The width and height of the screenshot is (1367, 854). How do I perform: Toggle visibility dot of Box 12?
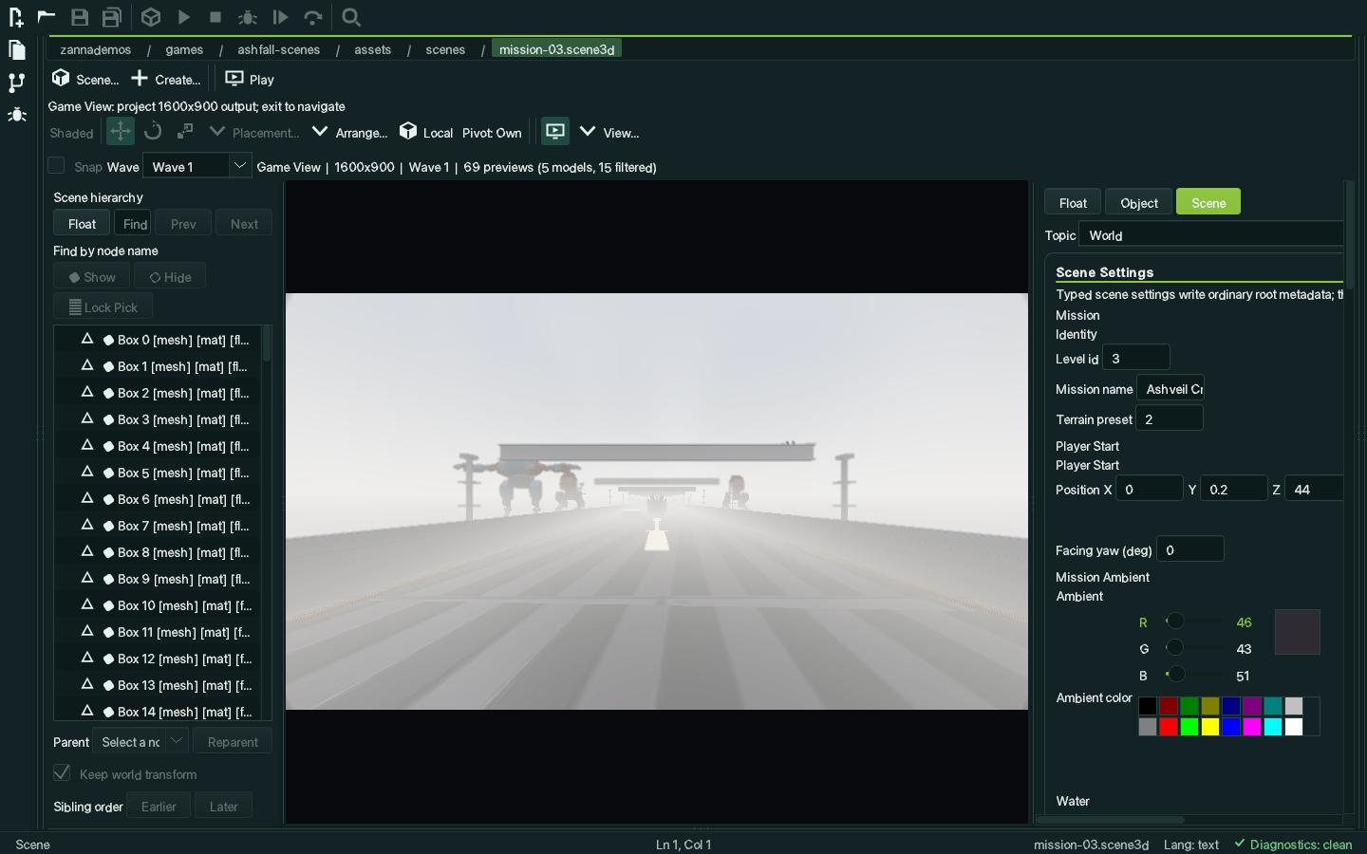pos(108,659)
